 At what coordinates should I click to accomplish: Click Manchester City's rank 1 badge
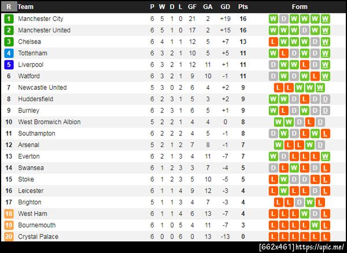(9, 19)
